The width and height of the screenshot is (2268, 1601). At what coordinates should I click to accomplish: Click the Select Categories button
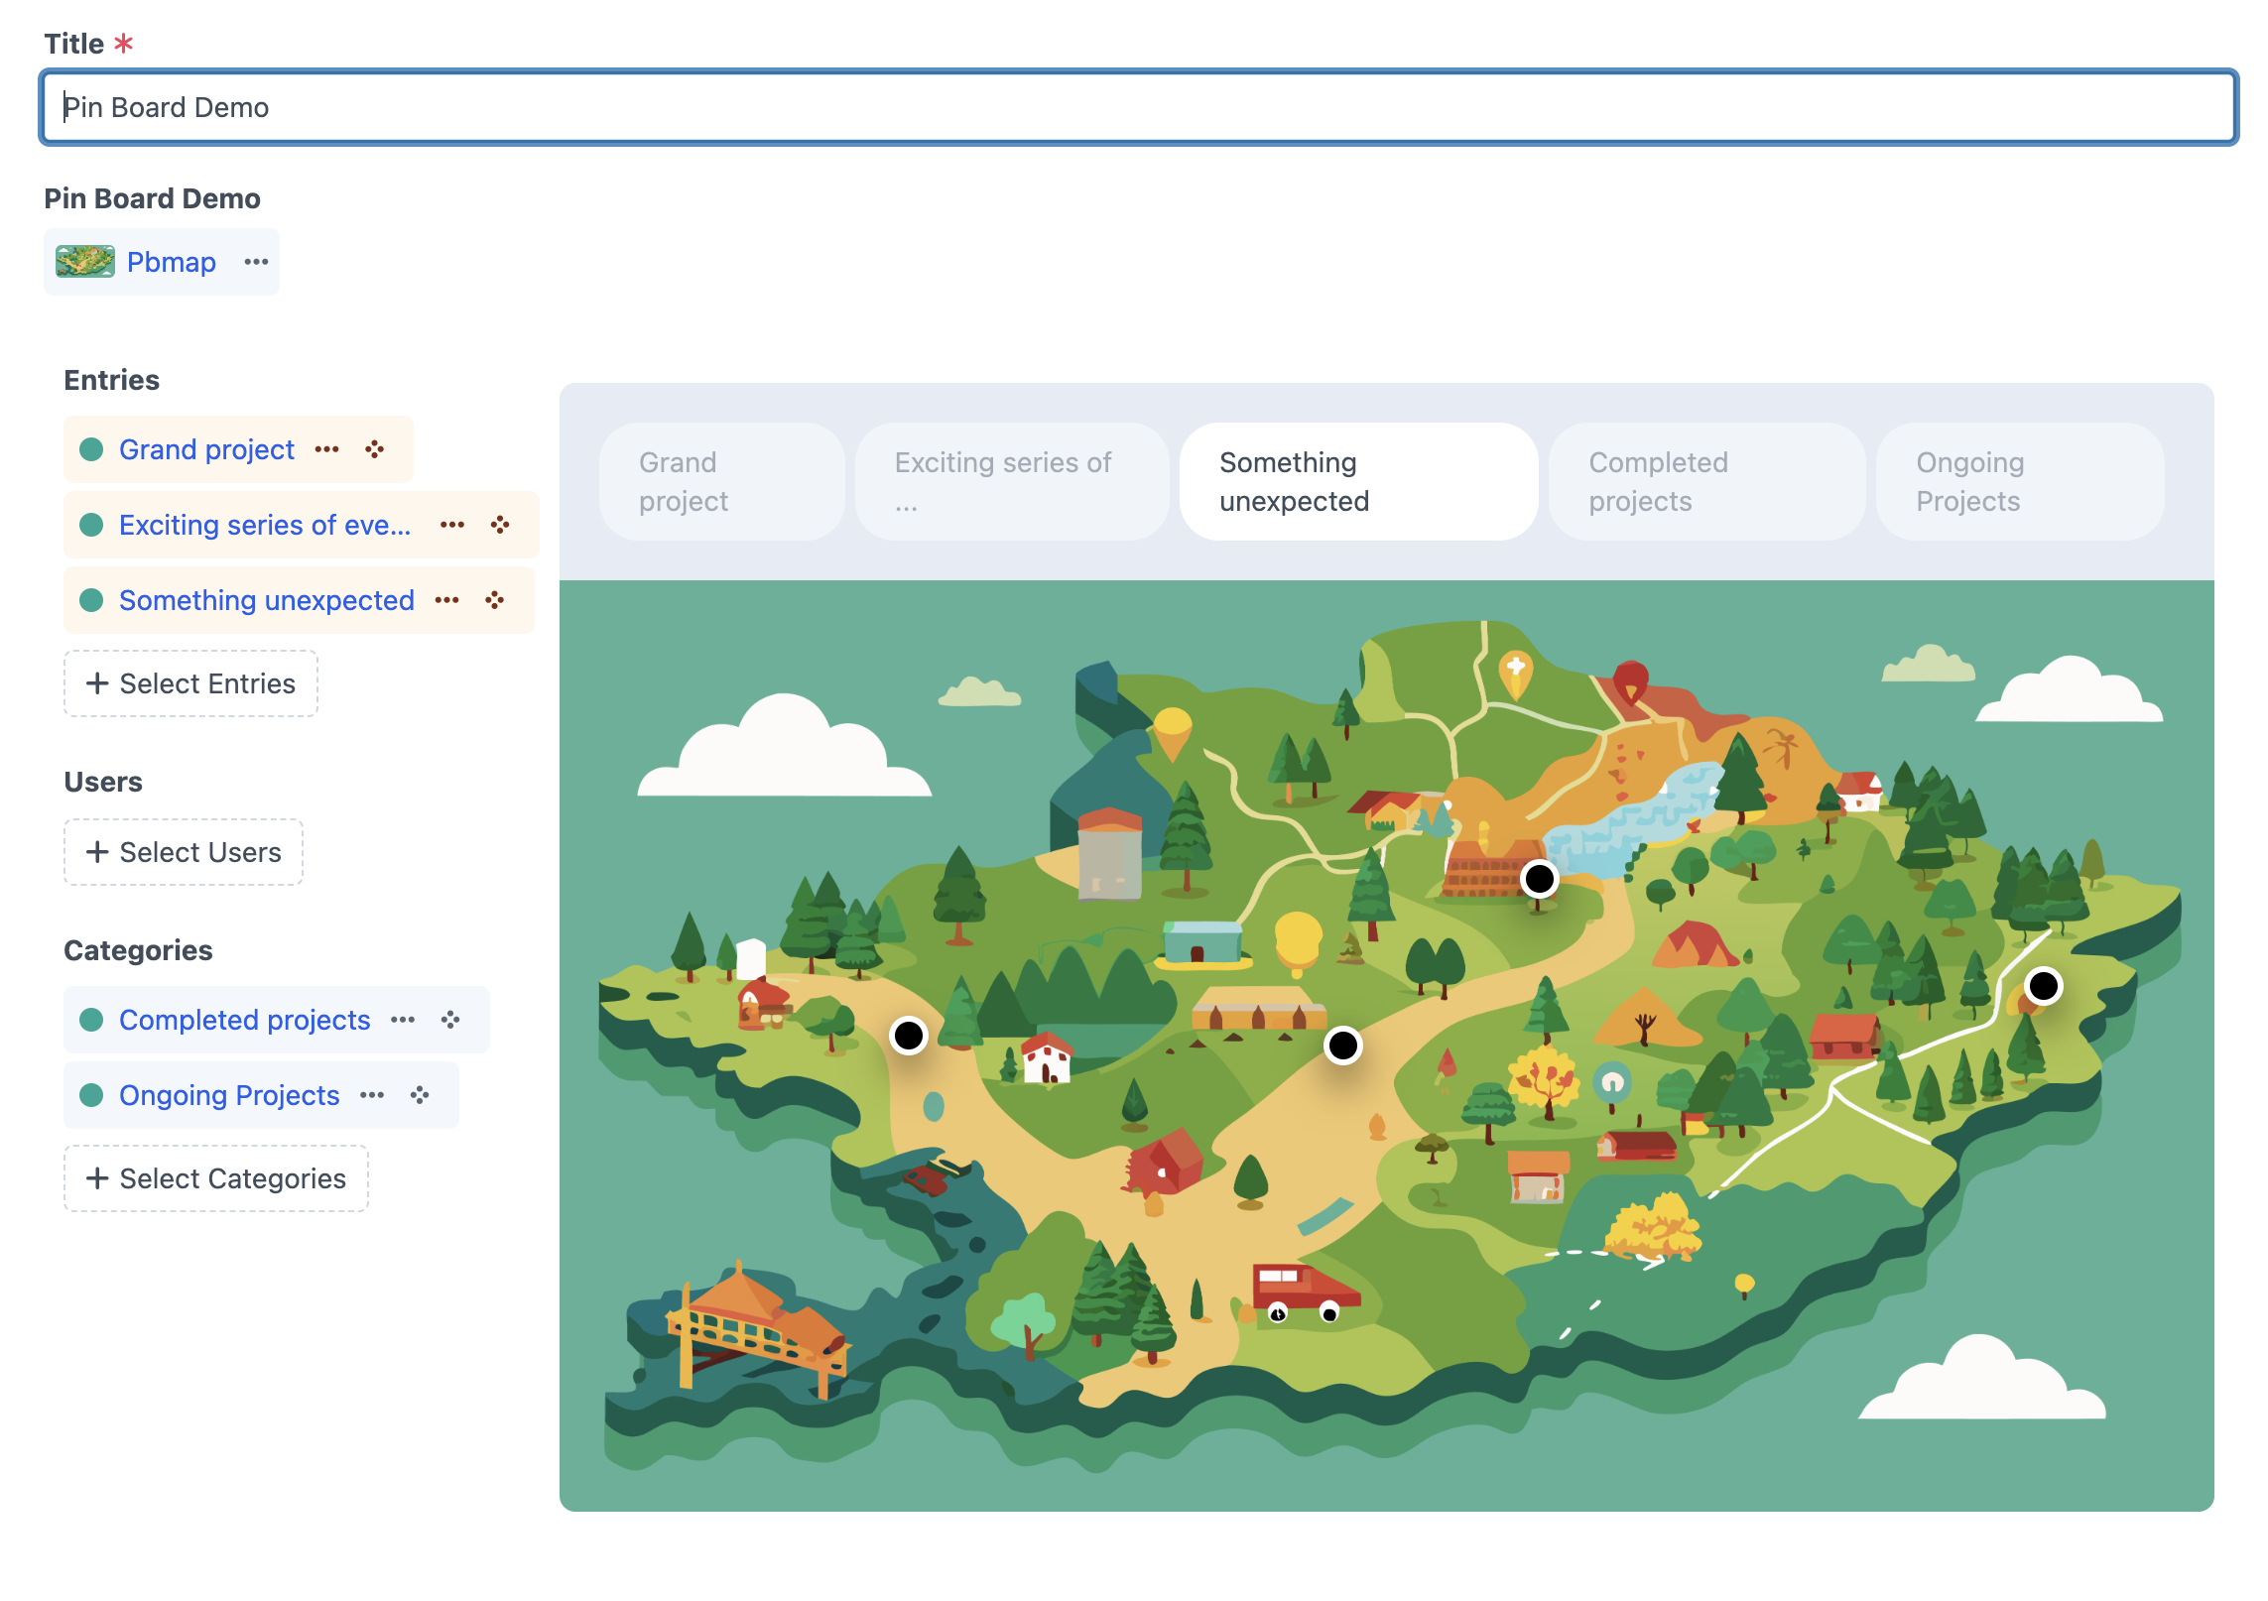coord(215,1178)
